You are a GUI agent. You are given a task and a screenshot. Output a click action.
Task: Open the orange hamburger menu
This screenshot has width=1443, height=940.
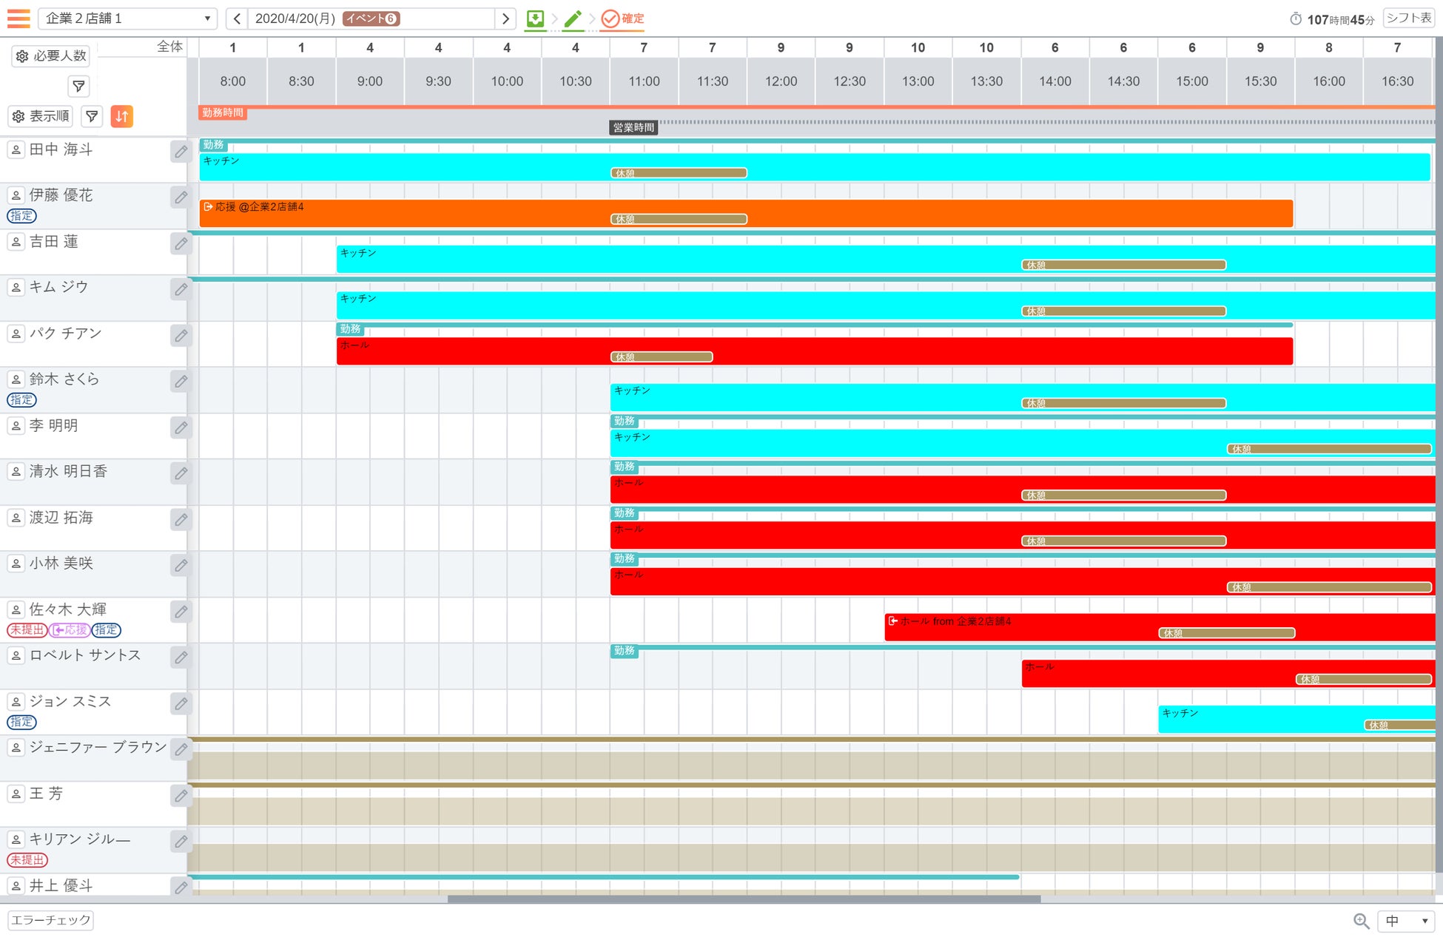[x=18, y=18]
